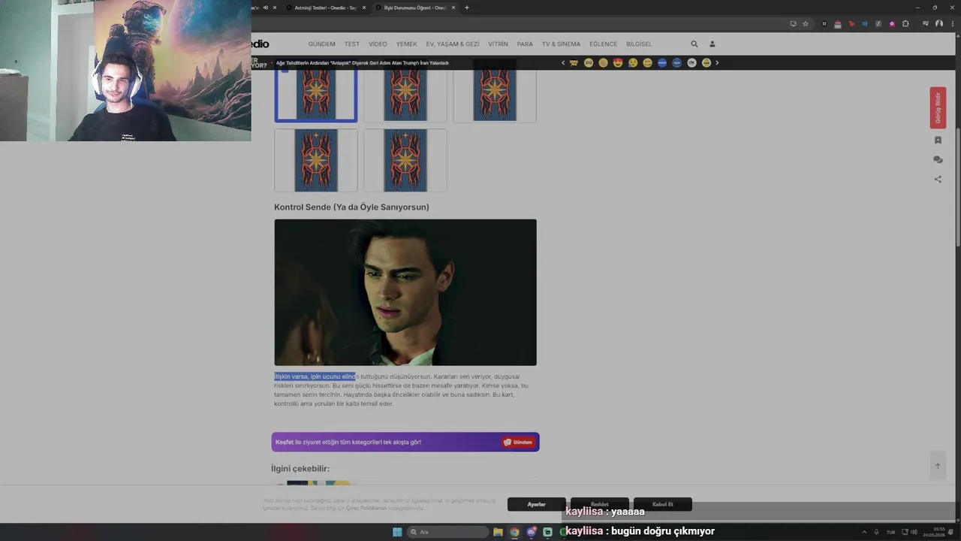The image size is (961, 541).
Task: Click the Chrome profile avatar
Action: pos(938,24)
